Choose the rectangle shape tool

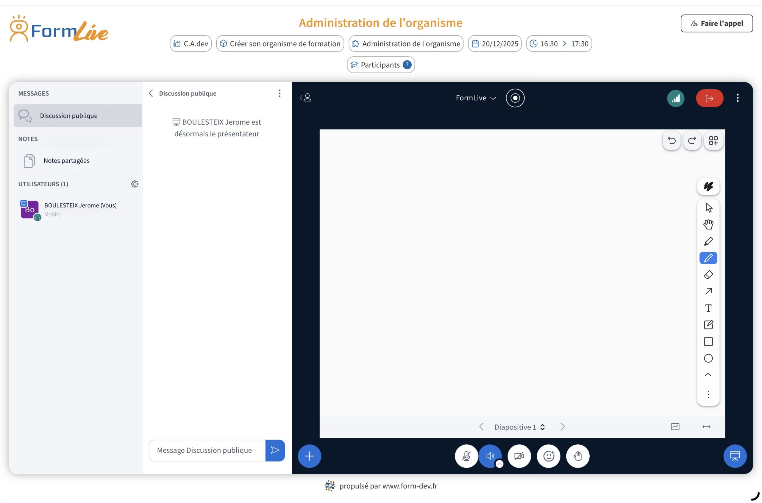[708, 341]
